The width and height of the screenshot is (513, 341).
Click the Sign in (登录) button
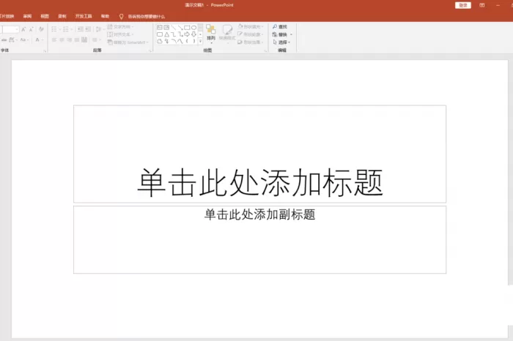tap(463, 5)
